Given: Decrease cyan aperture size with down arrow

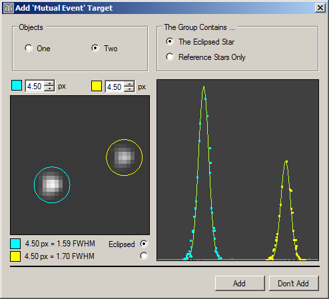Looking at the screenshot, I should [49, 88].
